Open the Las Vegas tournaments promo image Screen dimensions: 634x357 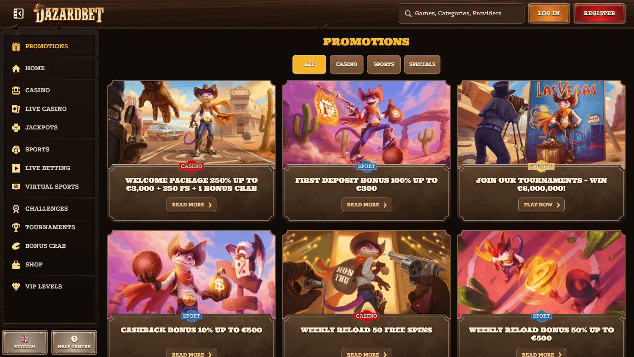point(541,123)
